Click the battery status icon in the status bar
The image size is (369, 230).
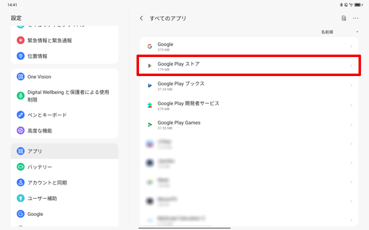(x=358, y=5)
